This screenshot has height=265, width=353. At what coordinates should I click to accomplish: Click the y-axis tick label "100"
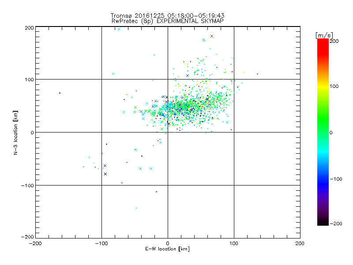pos(29,80)
